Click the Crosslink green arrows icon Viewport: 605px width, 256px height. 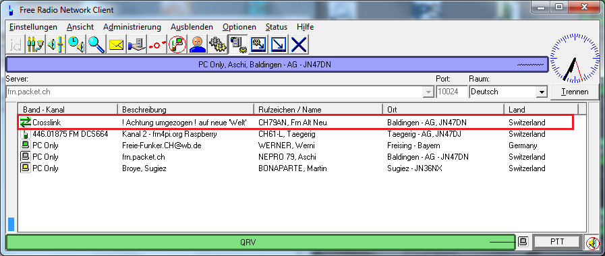tap(26, 123)
